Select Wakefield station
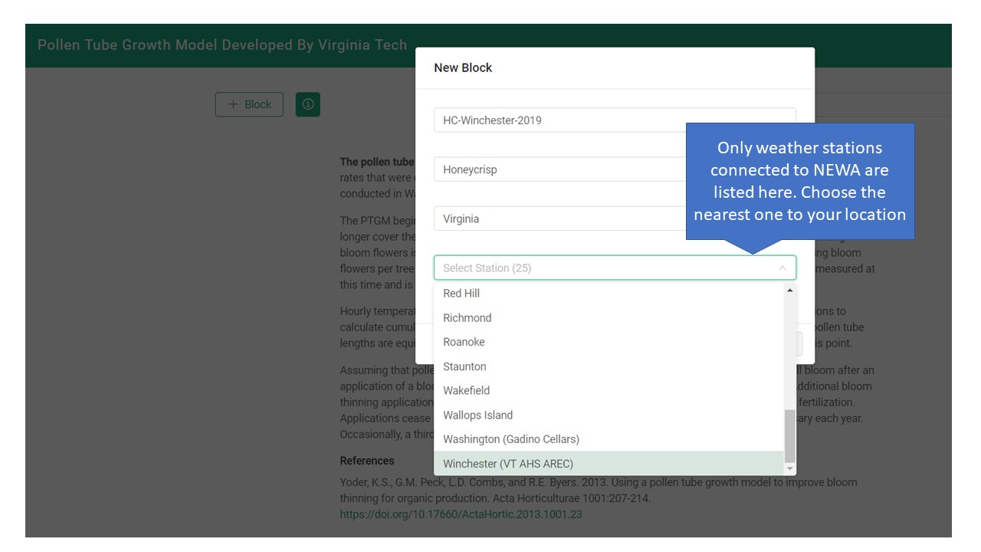Screen dimensions: 981x552 click(x=466, y=391)
